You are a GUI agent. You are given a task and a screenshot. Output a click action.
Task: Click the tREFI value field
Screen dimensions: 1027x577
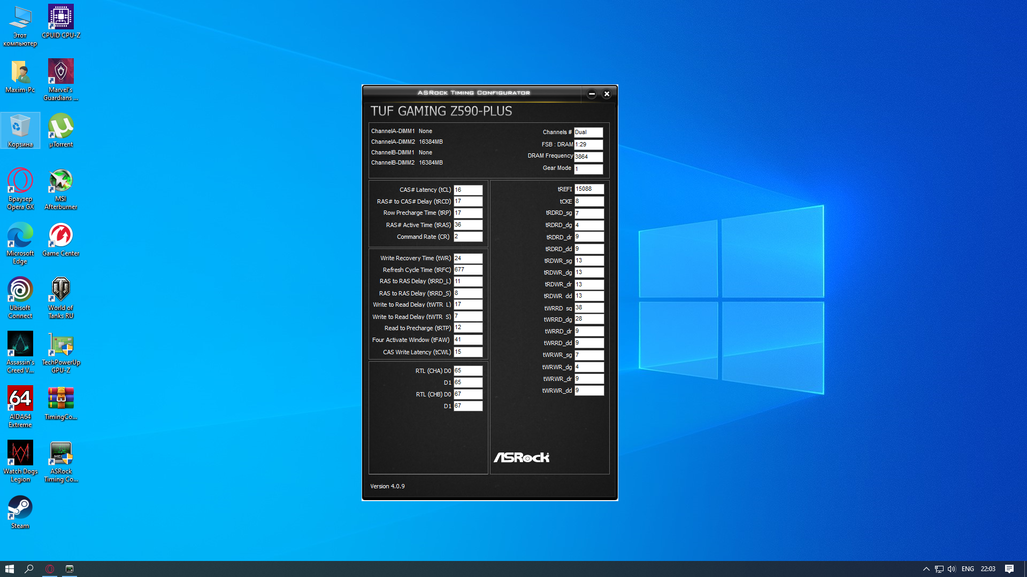(x=588, y=189)
